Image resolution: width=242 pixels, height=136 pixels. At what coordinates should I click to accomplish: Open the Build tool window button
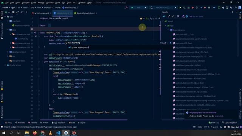pos(72,123)
